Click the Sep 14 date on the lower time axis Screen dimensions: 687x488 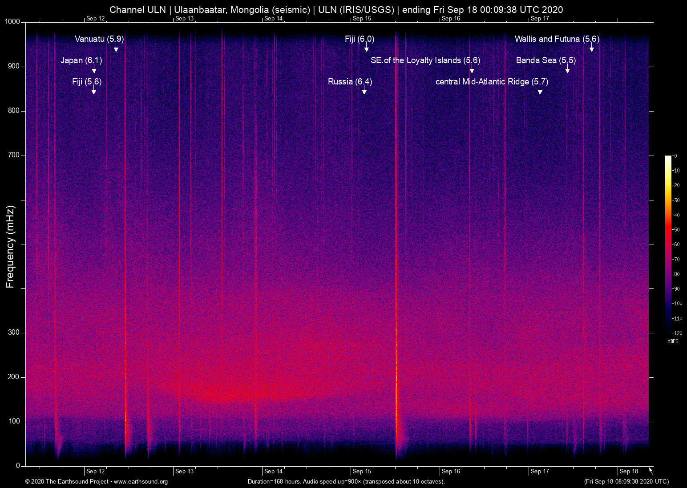(274, 472)
